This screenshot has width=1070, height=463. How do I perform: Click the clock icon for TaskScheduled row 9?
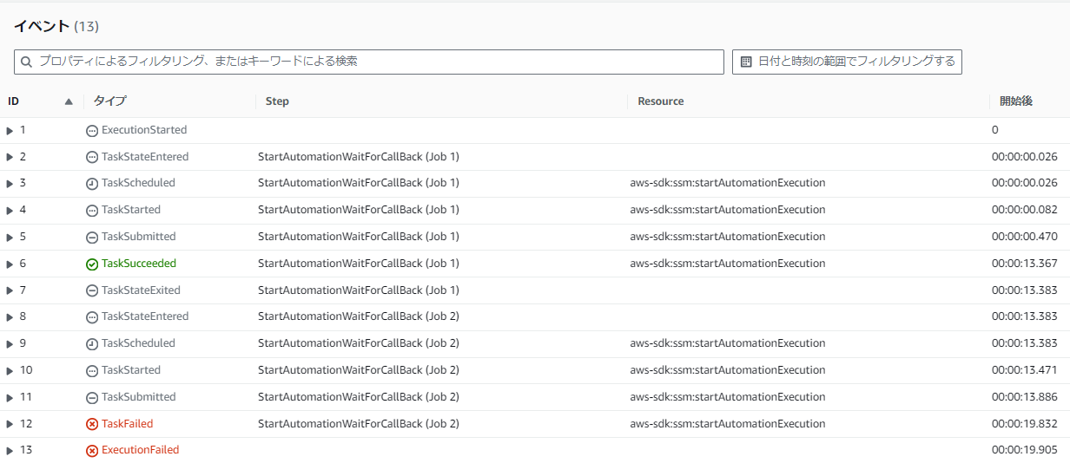tap(92, 344)
